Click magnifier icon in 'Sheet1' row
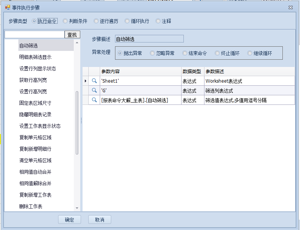Image resolution: width=300 pixels, height=230 pixels. point(94,81)
